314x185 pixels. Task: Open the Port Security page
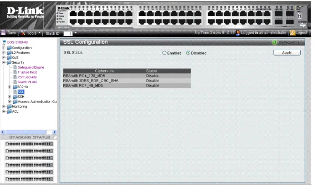(x=27, y=77)
